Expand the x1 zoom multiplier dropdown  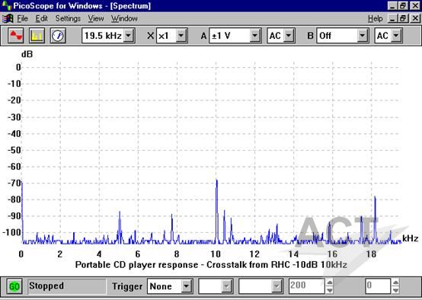181,36
